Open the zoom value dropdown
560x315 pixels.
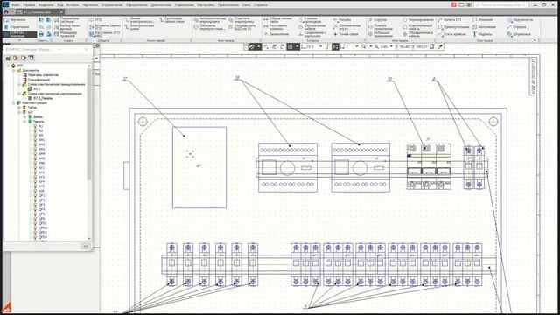point(391,46)
